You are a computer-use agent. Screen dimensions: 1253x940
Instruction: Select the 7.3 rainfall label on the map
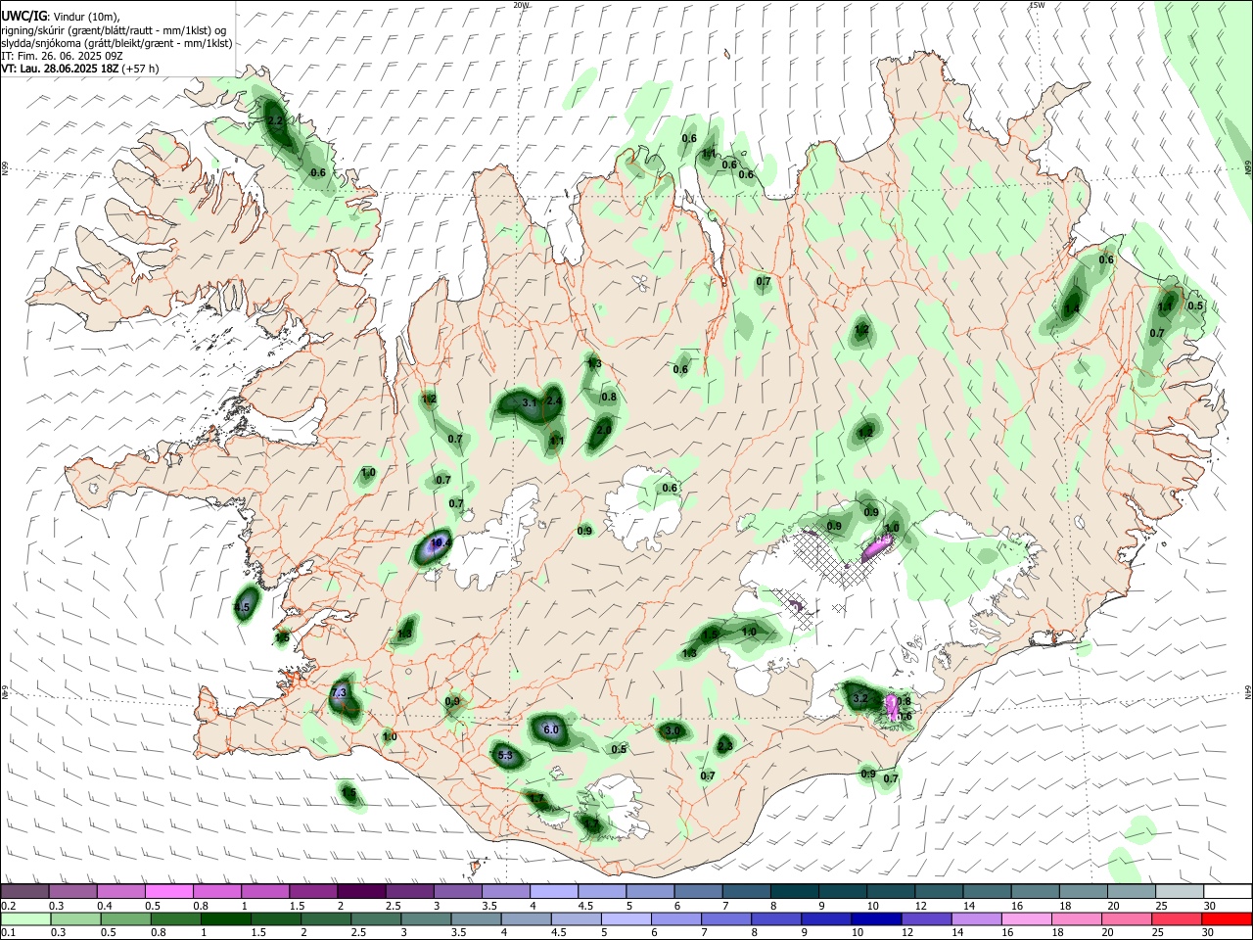coord(340,692)
